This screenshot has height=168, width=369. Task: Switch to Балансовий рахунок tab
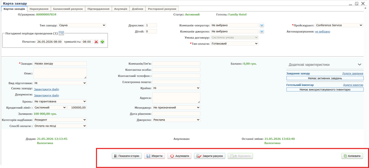[68, 9]
